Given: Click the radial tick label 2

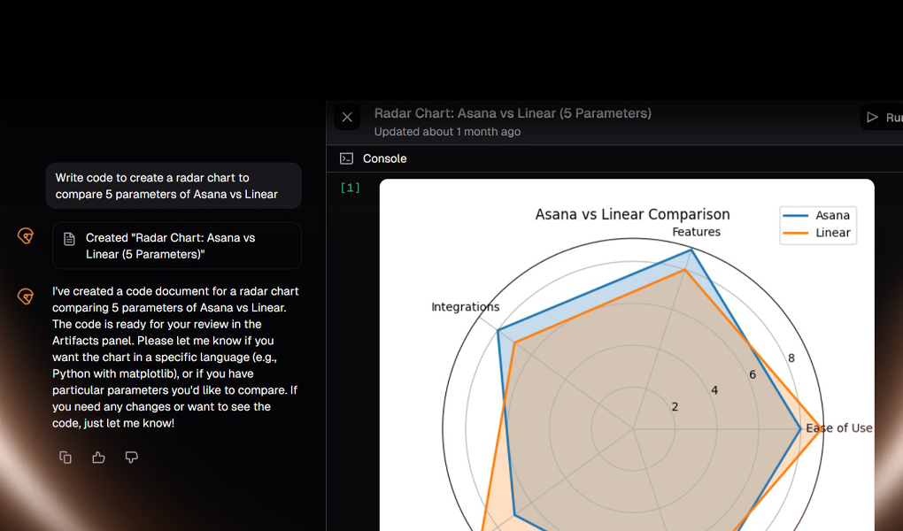Looking at the screenshot, I should pos(675,406).
